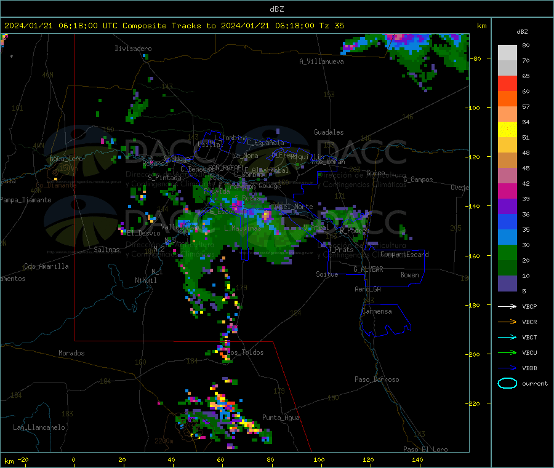
Task: Click the white VBCP arrow legend icon
Action: click(x=507, y=306)
